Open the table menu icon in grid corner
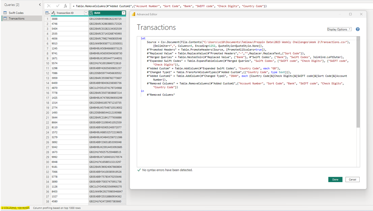Image resolution: width=373 pixels, height=211 pixels. pyautogui.click(x=47, y=13)
